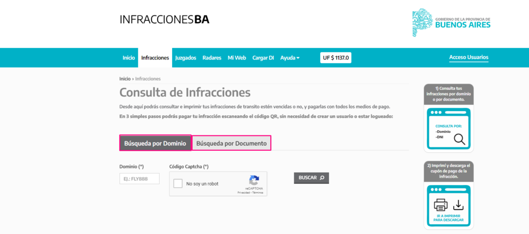Open the Cargar DI section
The width and height of the screenshot is (529, 234).
pos(263,58)
